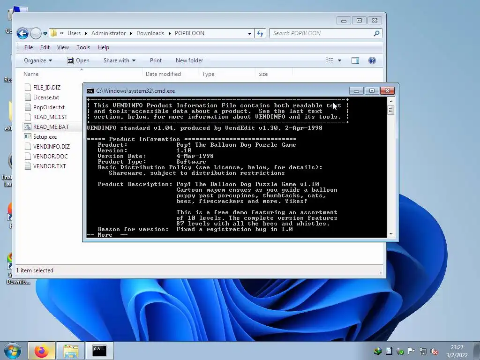Open the Edit menu

tap(45, 47)
